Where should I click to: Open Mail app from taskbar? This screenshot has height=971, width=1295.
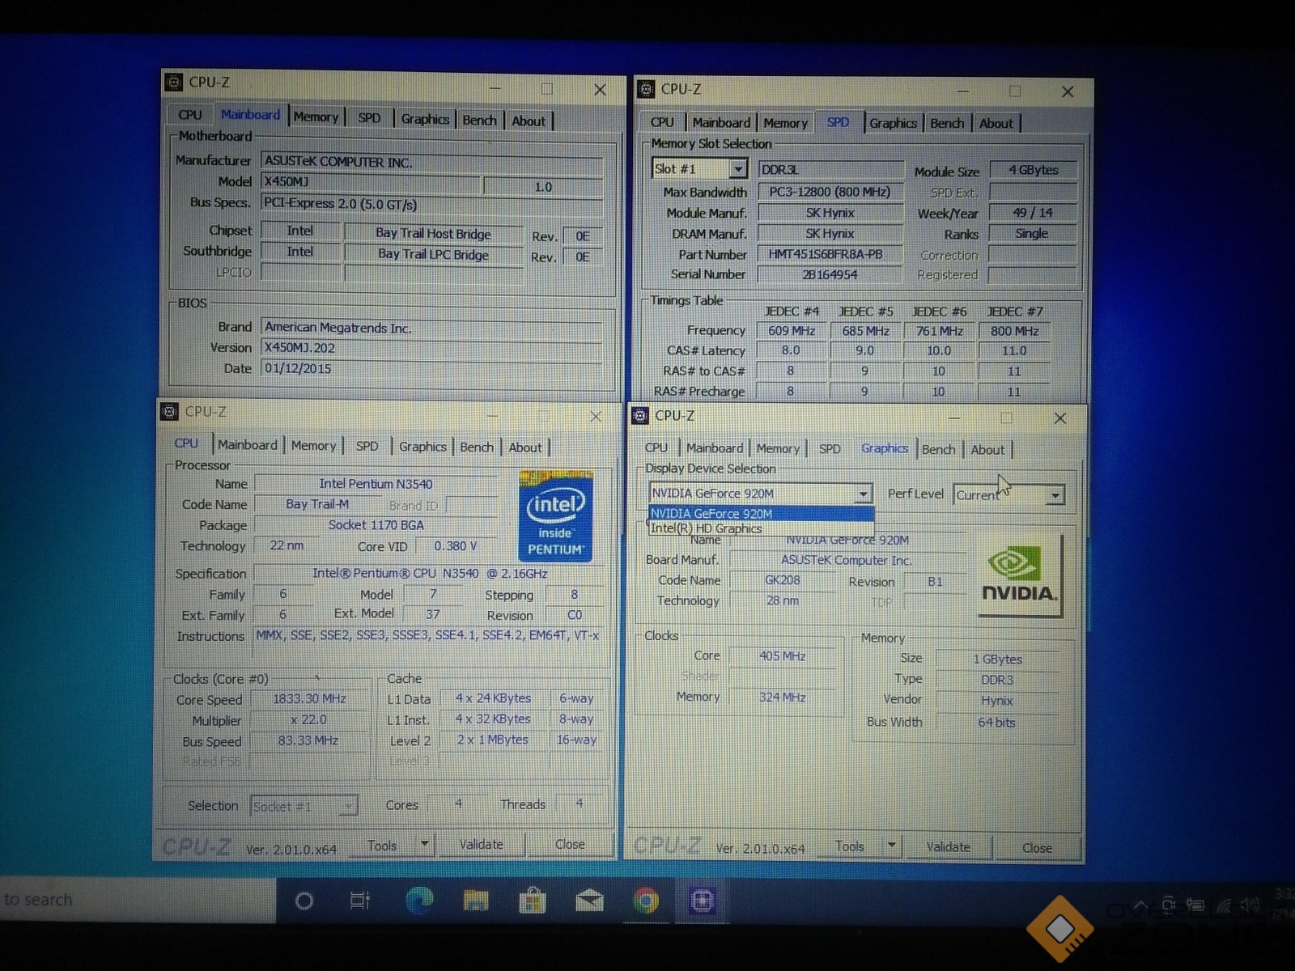coord(589,901)
